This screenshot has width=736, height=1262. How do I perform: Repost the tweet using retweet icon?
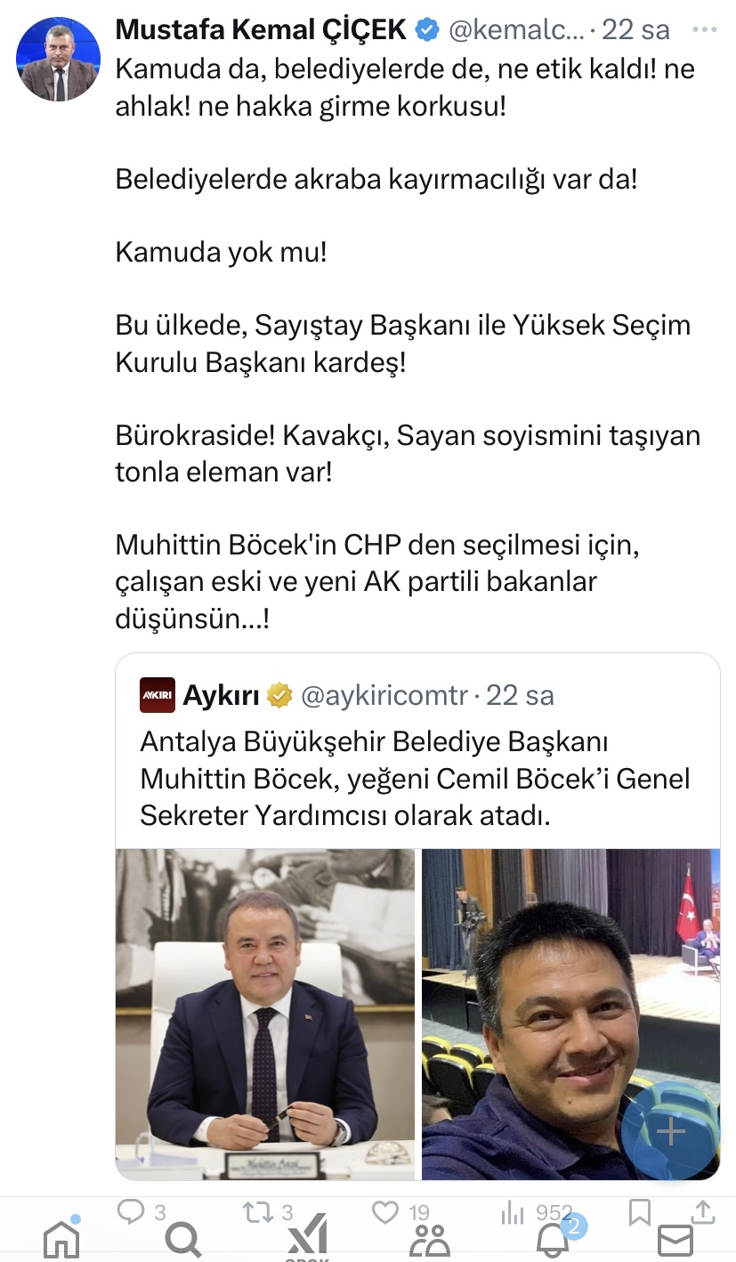click(x=258, y=1210)
